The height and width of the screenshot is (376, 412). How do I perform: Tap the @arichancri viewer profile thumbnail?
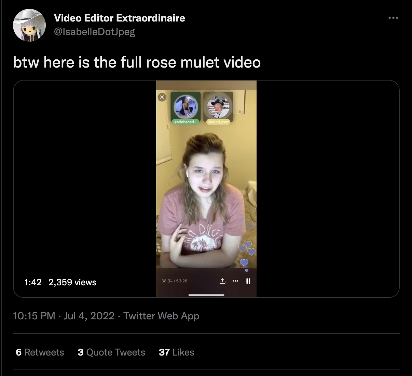click(186, 107)
